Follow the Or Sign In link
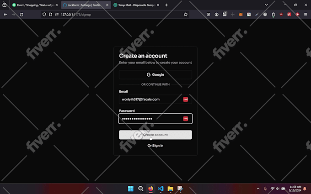Image resolution: width=311 pixels, height=194 pixels. point(155,146)
